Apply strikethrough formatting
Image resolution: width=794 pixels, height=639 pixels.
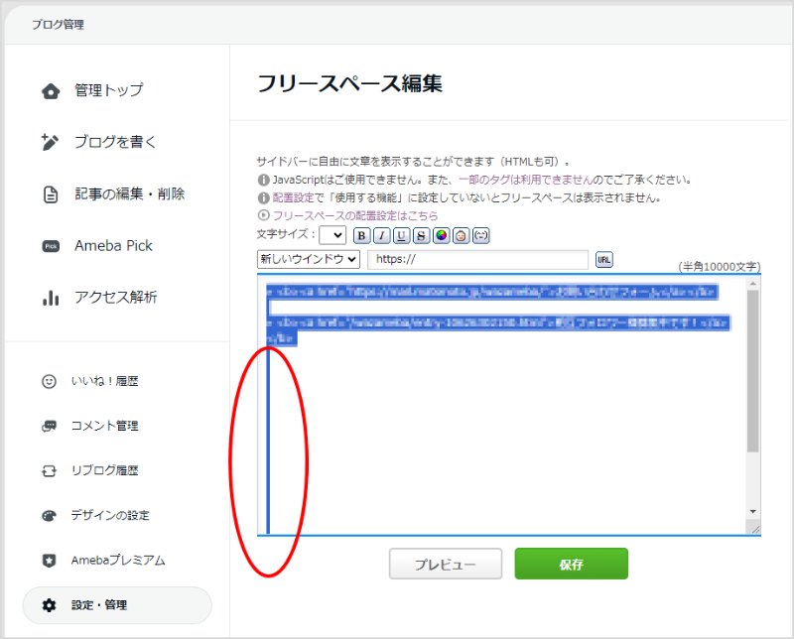point(422,235)
